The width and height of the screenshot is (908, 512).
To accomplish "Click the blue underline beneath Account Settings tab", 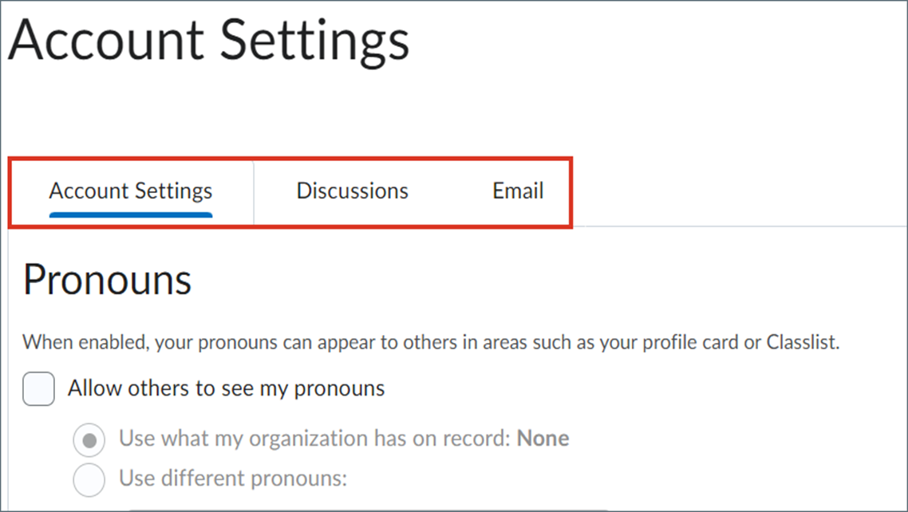I will tap(131, 215).
